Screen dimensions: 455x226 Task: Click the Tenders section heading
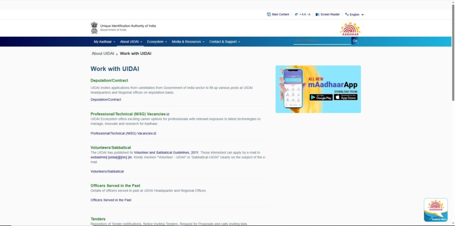[x=98, y=219]
